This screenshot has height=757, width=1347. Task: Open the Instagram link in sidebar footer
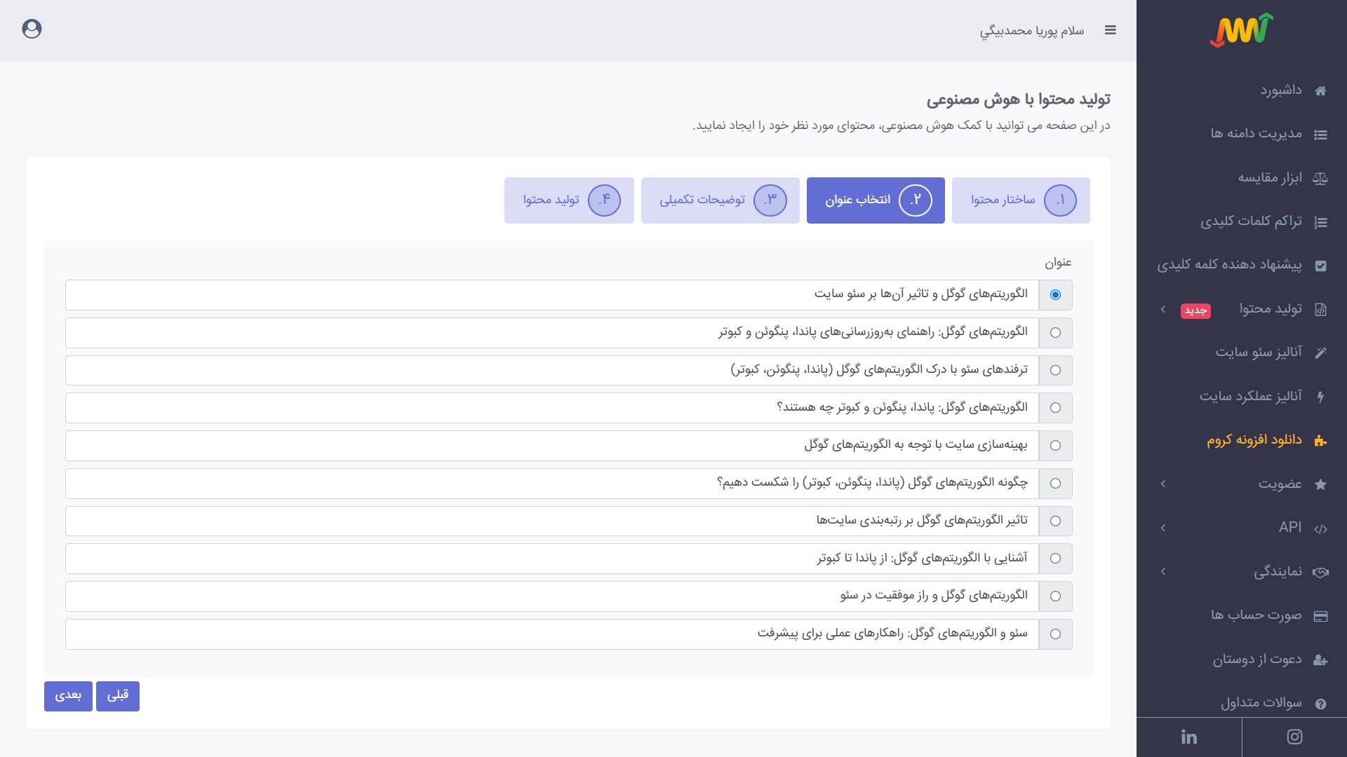pyautogui.click(x=1294, y=737)
